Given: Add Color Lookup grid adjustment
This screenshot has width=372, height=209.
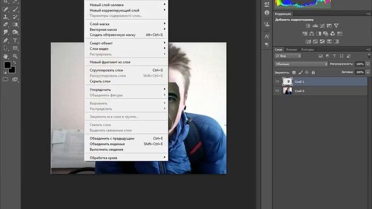Looking at the screenshot, I should (x=339, y=34).
